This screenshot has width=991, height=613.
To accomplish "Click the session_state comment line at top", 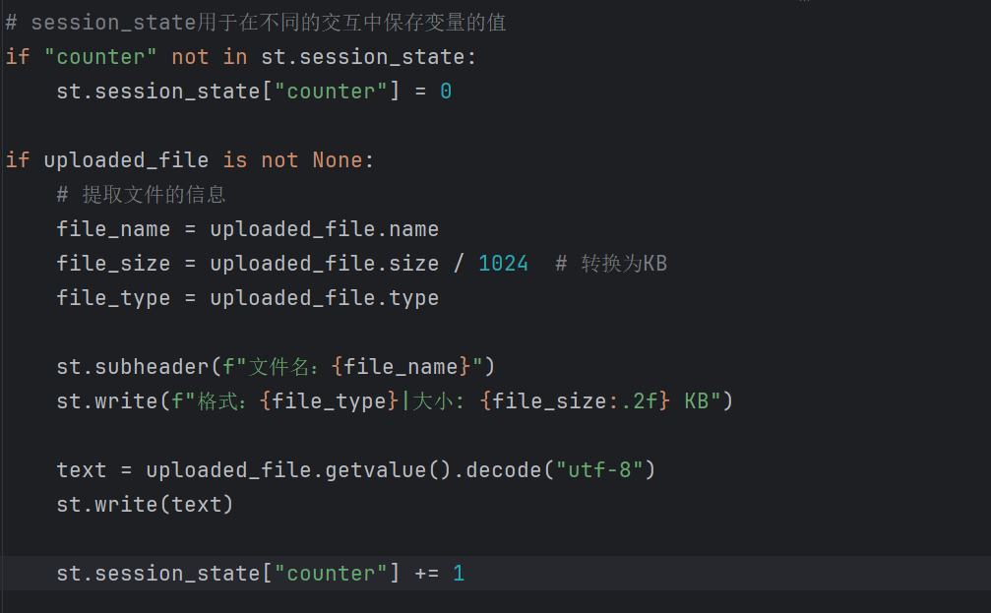I will (255, 23).
